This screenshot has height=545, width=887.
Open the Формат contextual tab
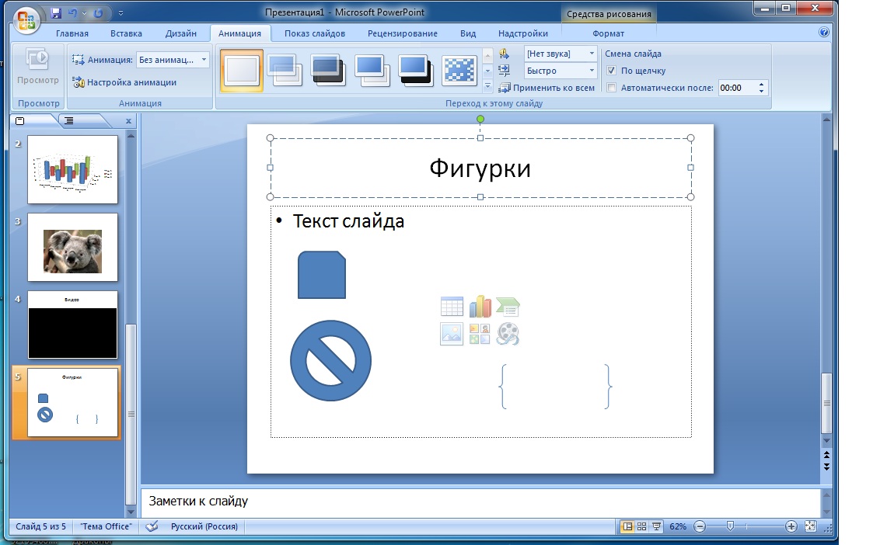click(609, 33)
